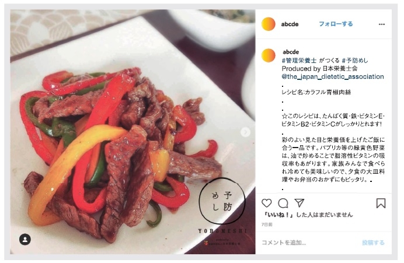Save the post with the bookmark icon

pyautogui.click(x=381, y=203)
